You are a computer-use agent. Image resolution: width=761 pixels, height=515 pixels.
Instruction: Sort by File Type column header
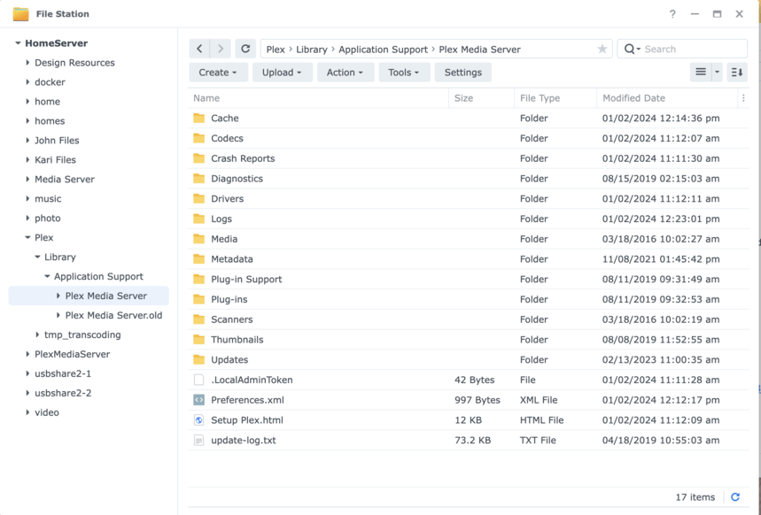click(555, 98)
